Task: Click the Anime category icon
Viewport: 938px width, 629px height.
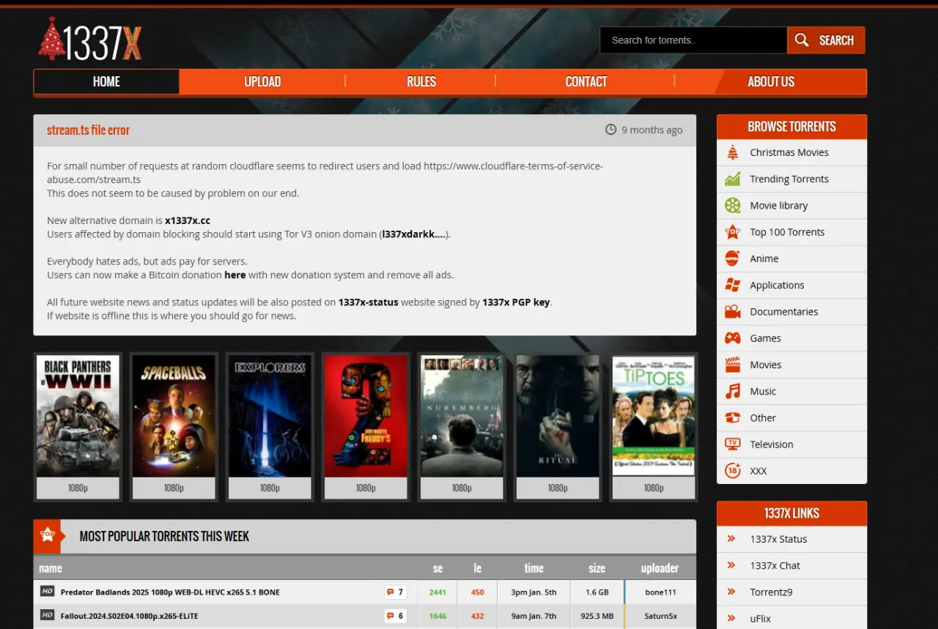Action: pos(733,258)
